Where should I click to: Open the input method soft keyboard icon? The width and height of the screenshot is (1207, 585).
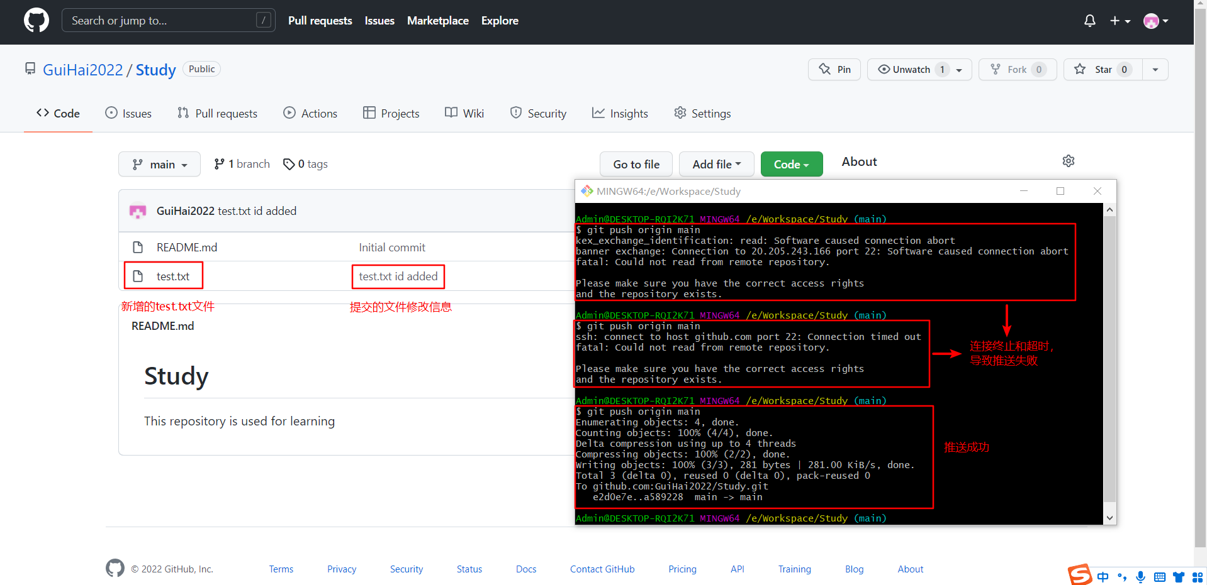[x=1160, y=577]
